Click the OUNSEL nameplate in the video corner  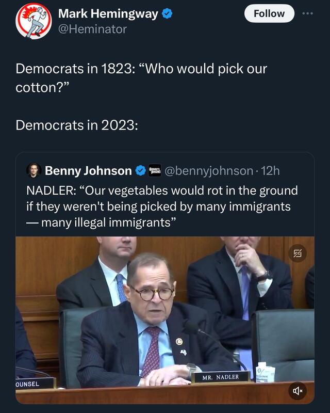(x=35, y=384)
